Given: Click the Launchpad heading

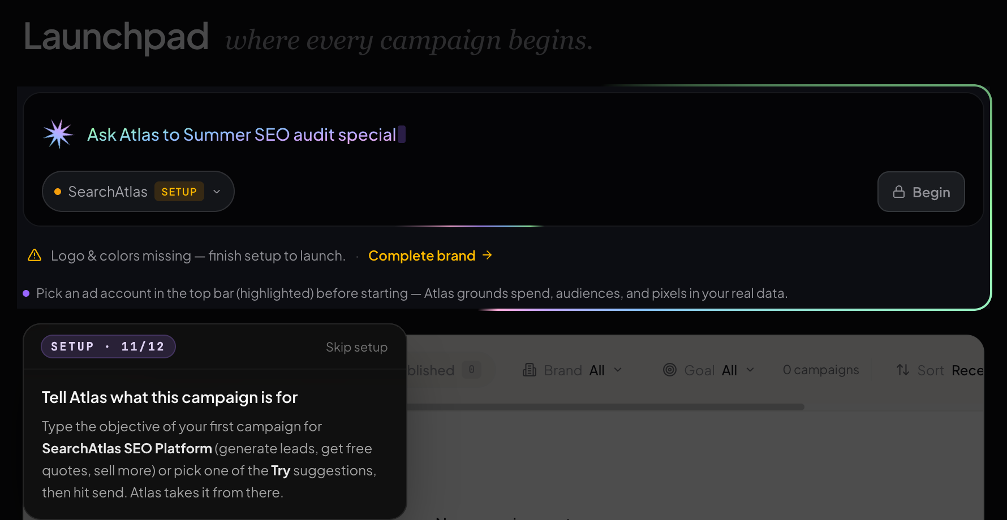Looking at the screenshot, I should pyautogui.click(x=116, y=37).
